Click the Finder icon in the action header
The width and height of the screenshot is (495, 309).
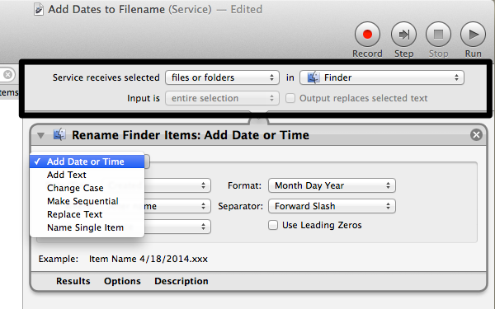pos(59,134)
